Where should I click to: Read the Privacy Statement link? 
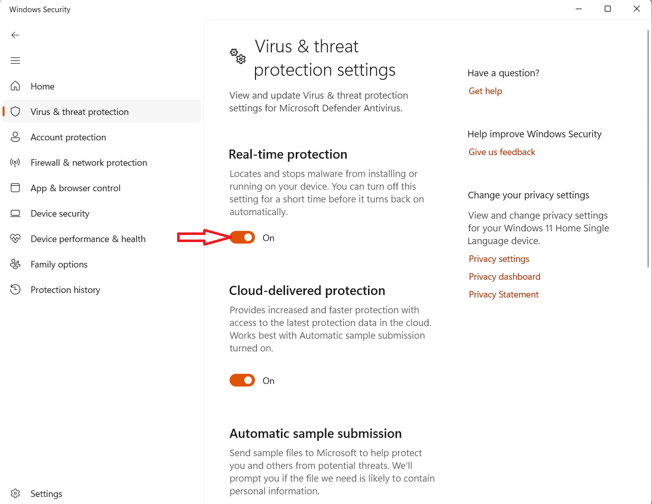[503, 294]
